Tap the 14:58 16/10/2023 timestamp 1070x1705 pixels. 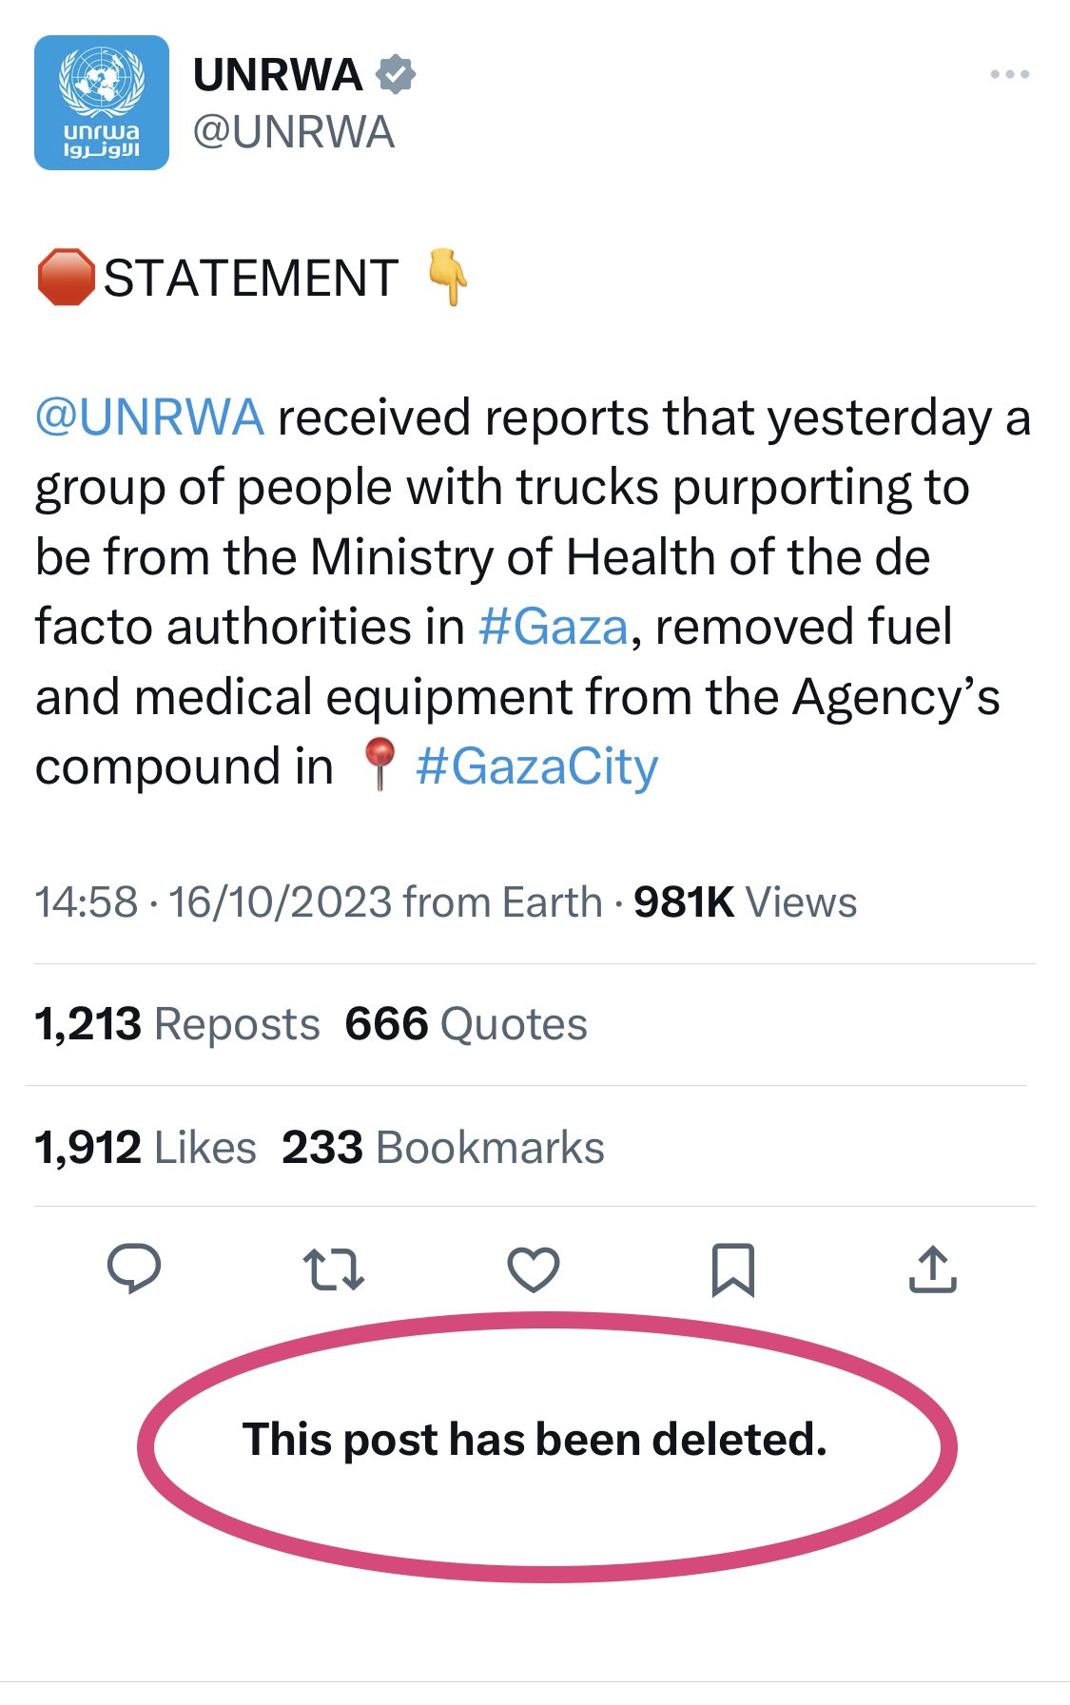(213, 902)
